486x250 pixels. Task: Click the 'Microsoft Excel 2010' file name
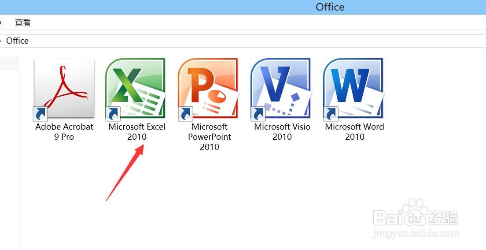click(x=136, y=132)
